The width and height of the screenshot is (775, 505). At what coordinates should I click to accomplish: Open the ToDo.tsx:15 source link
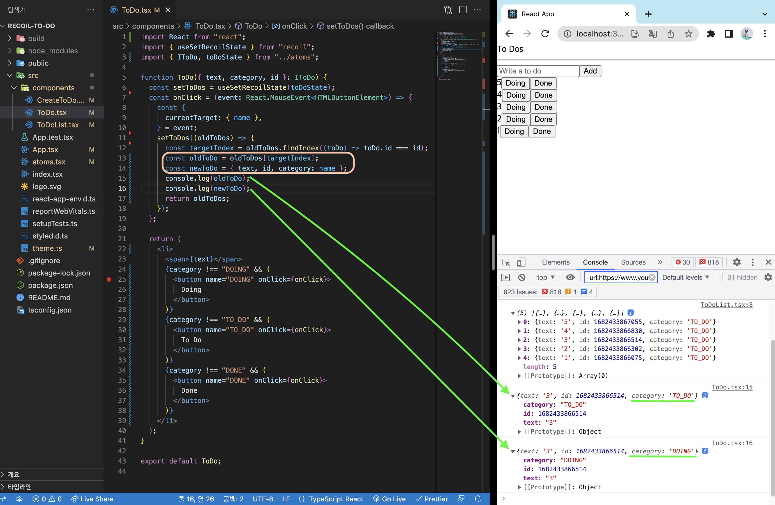(732, 387)
